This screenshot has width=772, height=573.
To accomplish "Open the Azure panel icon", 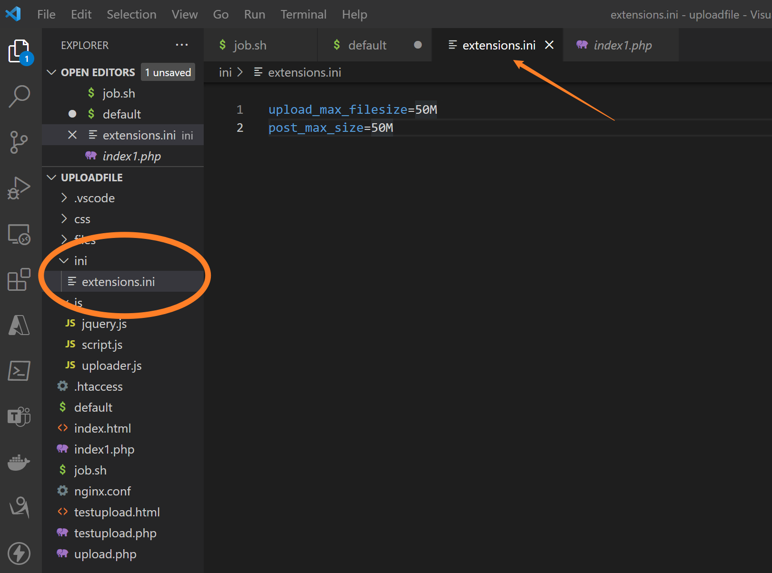I will coord(19,325).
